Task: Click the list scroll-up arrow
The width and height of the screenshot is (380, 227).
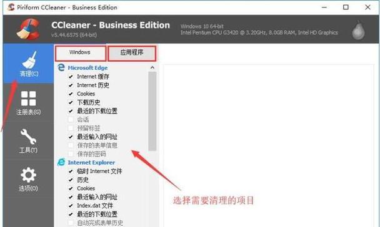Action: 152,68
